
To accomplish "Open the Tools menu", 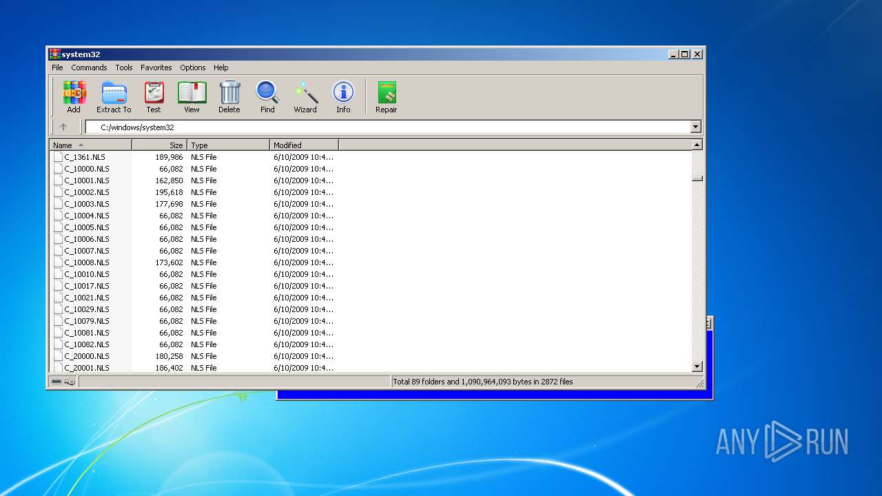I will (x=124, y=68).
